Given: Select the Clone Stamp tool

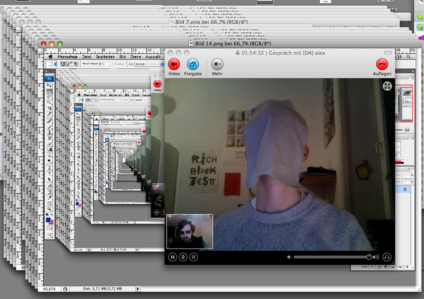Looking at the screenshot, I should (x=49, y=132).
